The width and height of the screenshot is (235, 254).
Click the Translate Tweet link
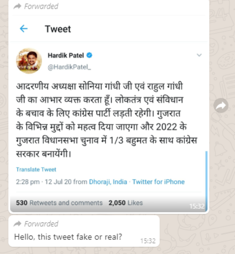pyautogui.click(x=36, y=169)
